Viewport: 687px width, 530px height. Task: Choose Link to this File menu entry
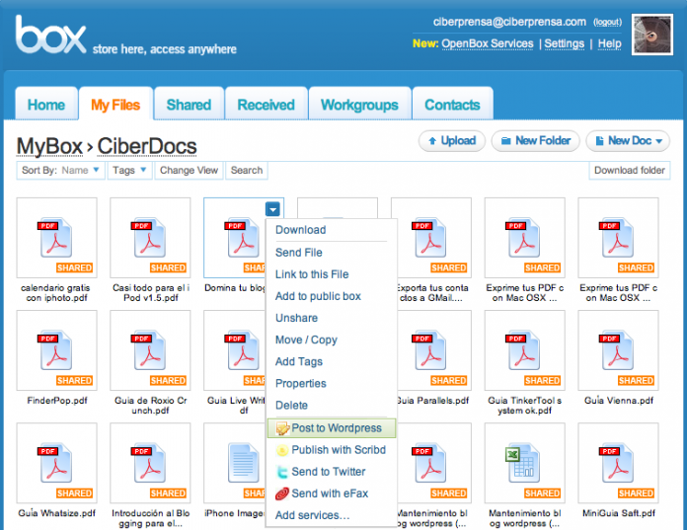click(x=311, y=274)
